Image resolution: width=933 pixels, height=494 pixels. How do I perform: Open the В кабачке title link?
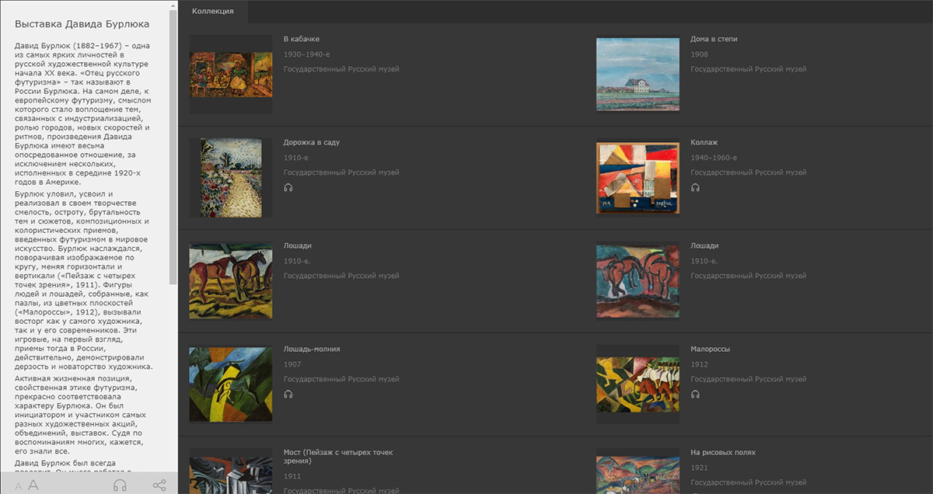tap(302, 39)
